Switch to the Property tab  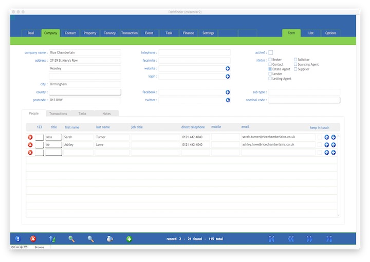coord(90,33)
